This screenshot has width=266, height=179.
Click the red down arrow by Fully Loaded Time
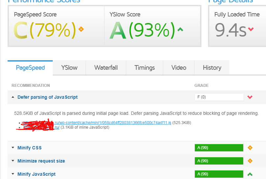(x=251, y=29)
